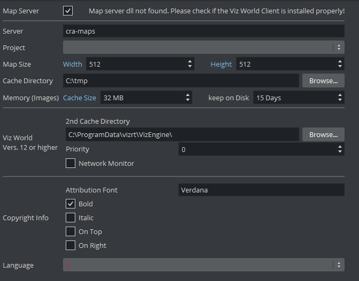
Task: Decrease keep on Disk days value
Action: tap(340, 101)
